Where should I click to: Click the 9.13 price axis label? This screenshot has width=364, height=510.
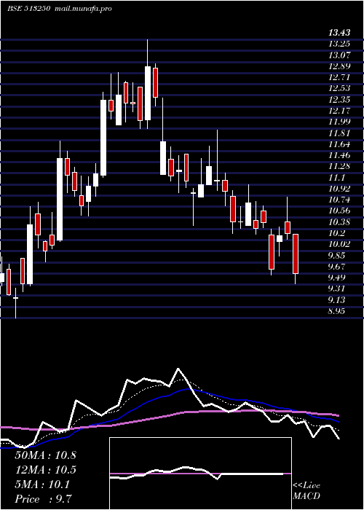pos(336,299)
